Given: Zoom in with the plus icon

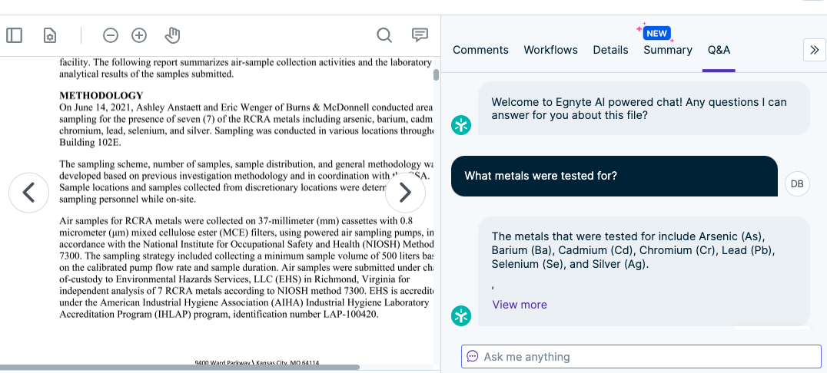Looking at the screenshot, I should pos(139,35).
